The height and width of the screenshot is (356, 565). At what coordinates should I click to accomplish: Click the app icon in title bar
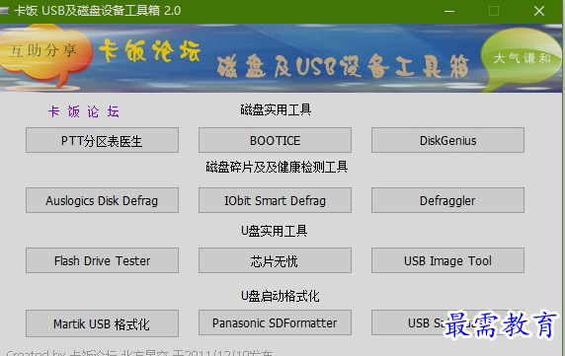(4, 11)
